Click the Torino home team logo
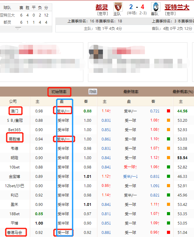194x237 pixels. click(118, 7)
